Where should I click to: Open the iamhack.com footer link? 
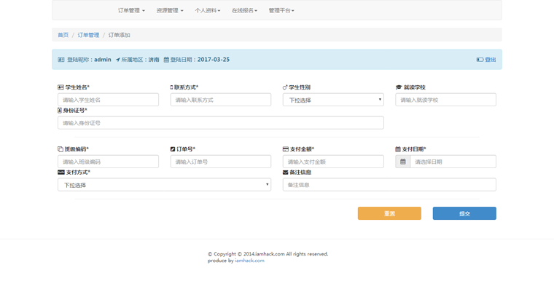249,261
